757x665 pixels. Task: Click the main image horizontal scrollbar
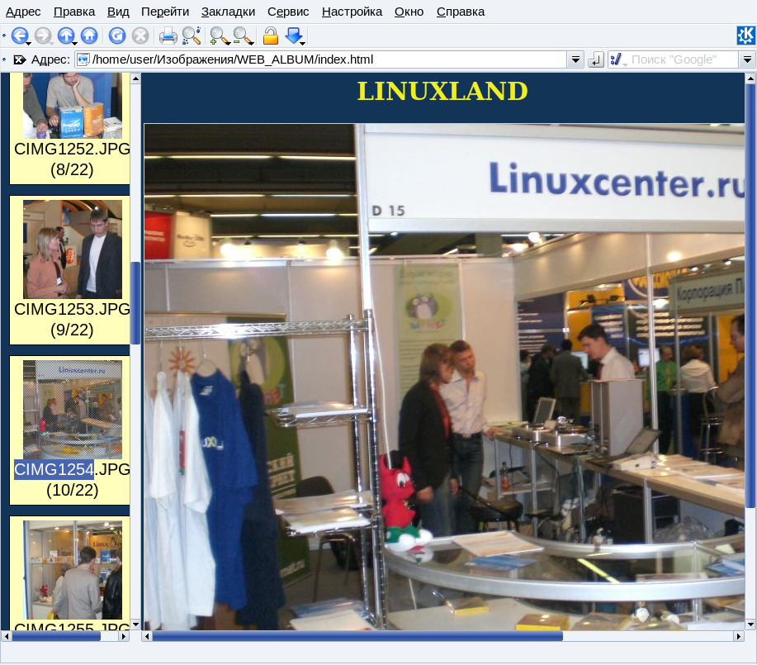(357, 636)
